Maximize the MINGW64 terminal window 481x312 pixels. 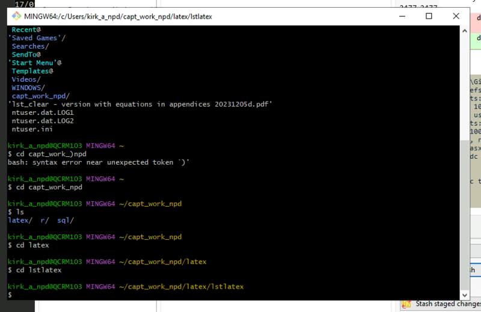(x=429, y=16)
